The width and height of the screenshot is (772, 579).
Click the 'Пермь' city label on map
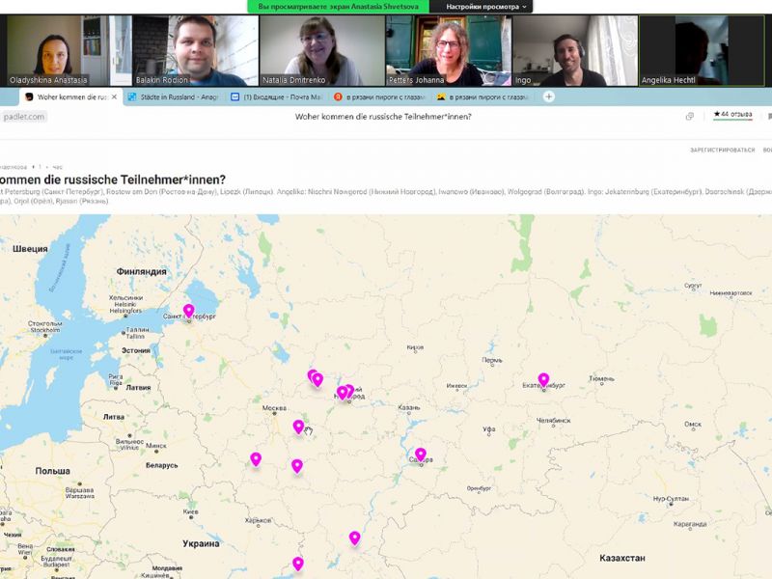pos(492,360)
